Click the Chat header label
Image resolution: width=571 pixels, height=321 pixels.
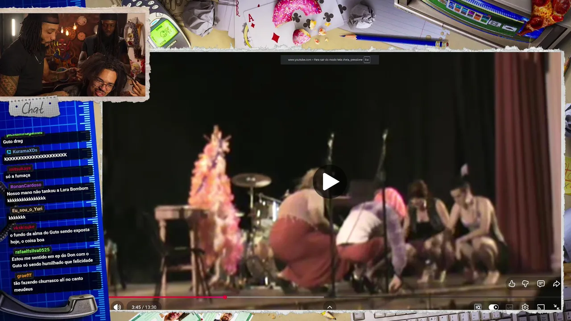click(33, 108)
